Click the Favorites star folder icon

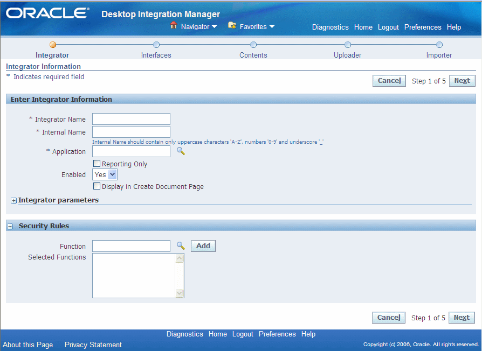232,25
